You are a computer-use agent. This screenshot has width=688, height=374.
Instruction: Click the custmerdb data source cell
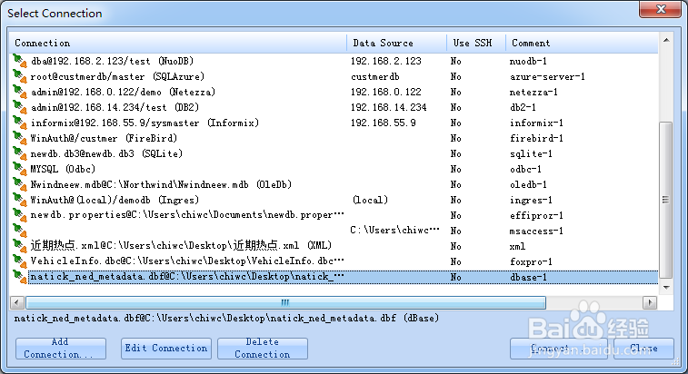click(x=375, y=76)
